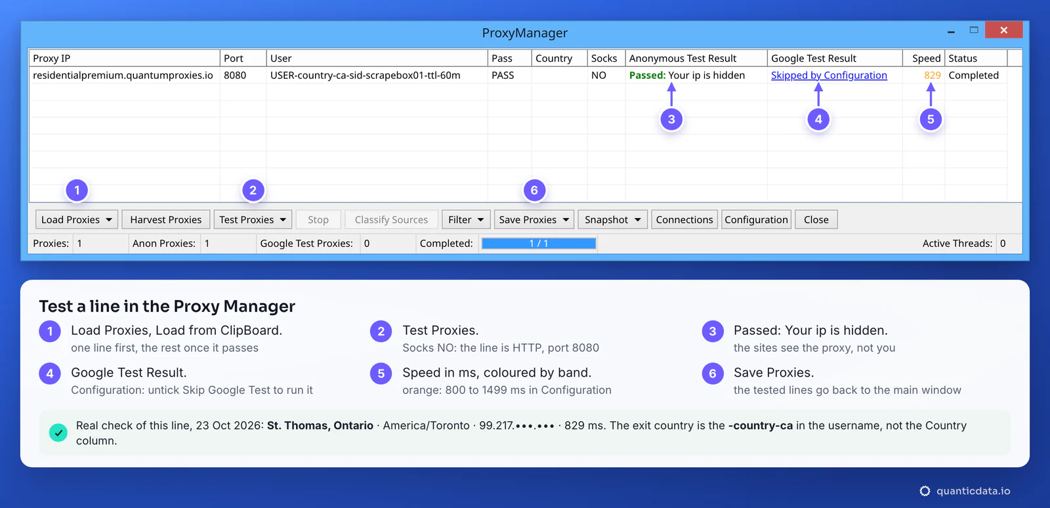
Task: Open the Configuration settings button
Action: (756, 220)
